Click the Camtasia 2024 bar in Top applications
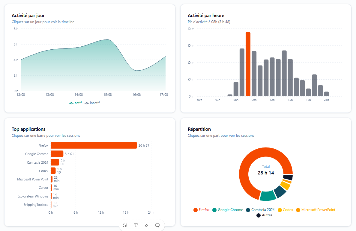Image resolution: width=356 pixels, height=231 pixels. [55, 162]
